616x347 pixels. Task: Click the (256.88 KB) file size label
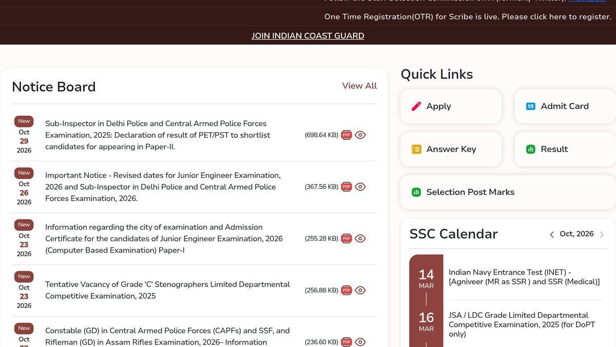click(x=321, y=290)
